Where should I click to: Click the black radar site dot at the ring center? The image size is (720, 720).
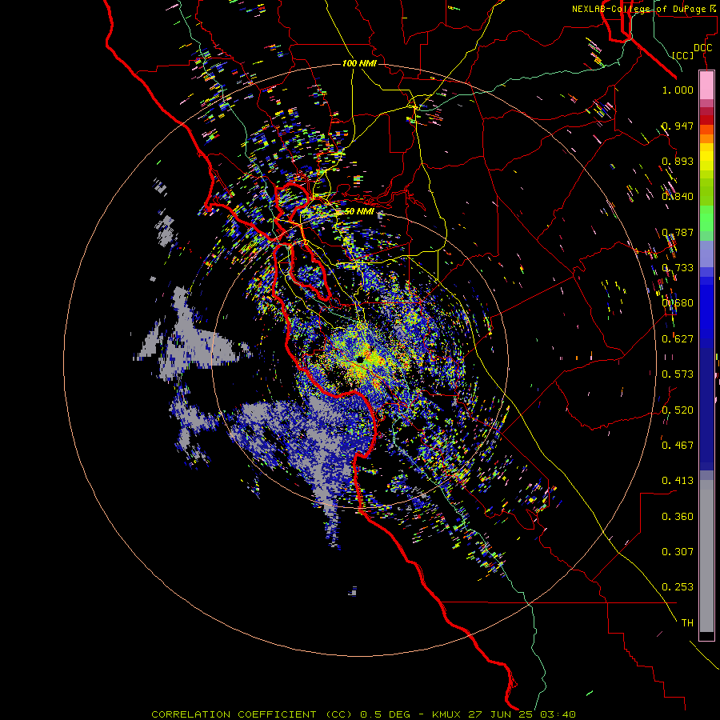point(360,359)
